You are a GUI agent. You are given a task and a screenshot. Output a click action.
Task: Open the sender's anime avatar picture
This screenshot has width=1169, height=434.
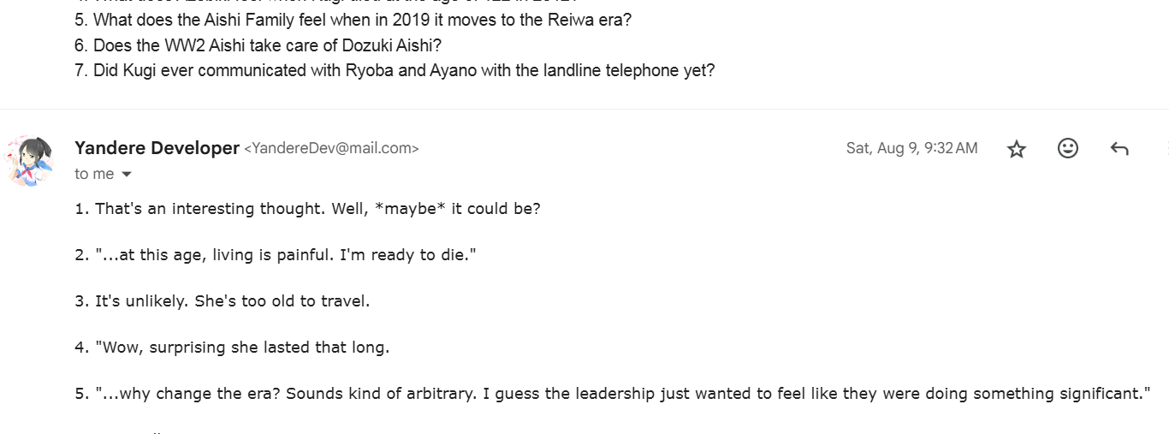(x=30, y=160)
